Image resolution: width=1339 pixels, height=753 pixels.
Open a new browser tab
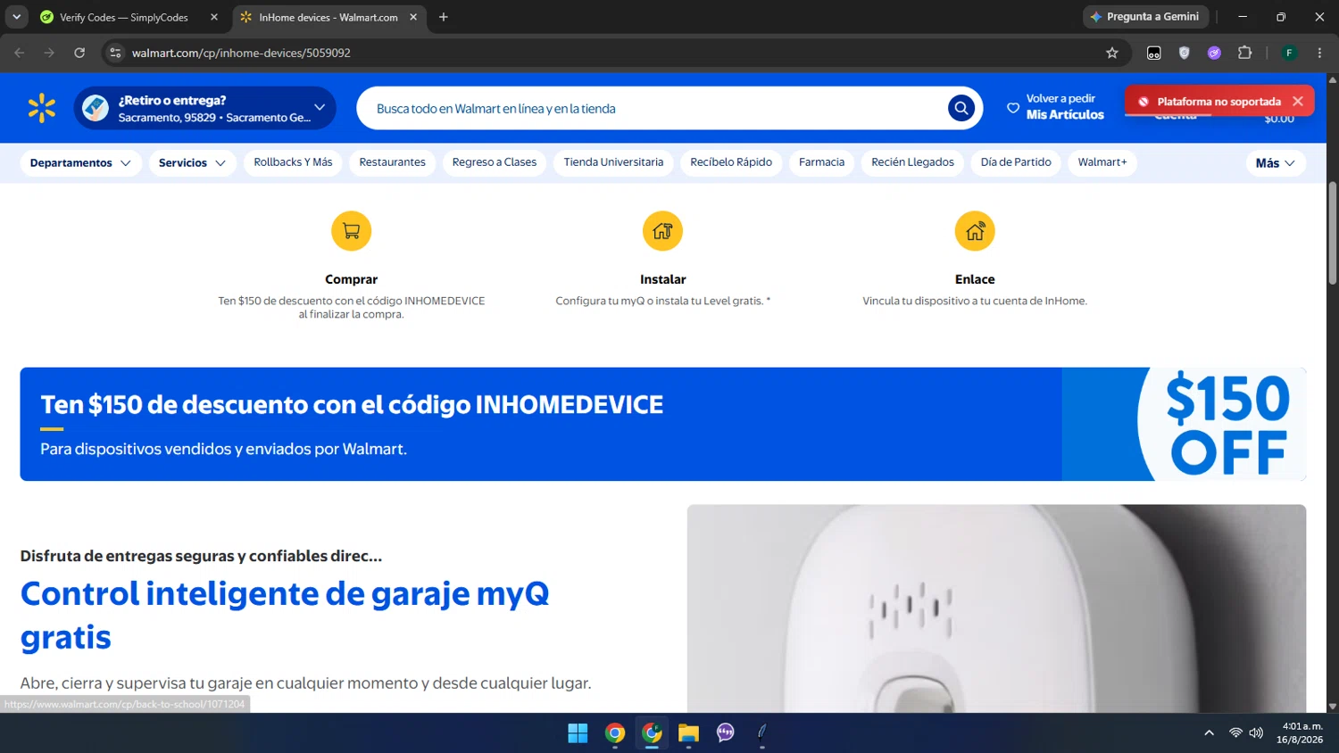point(444,17)
